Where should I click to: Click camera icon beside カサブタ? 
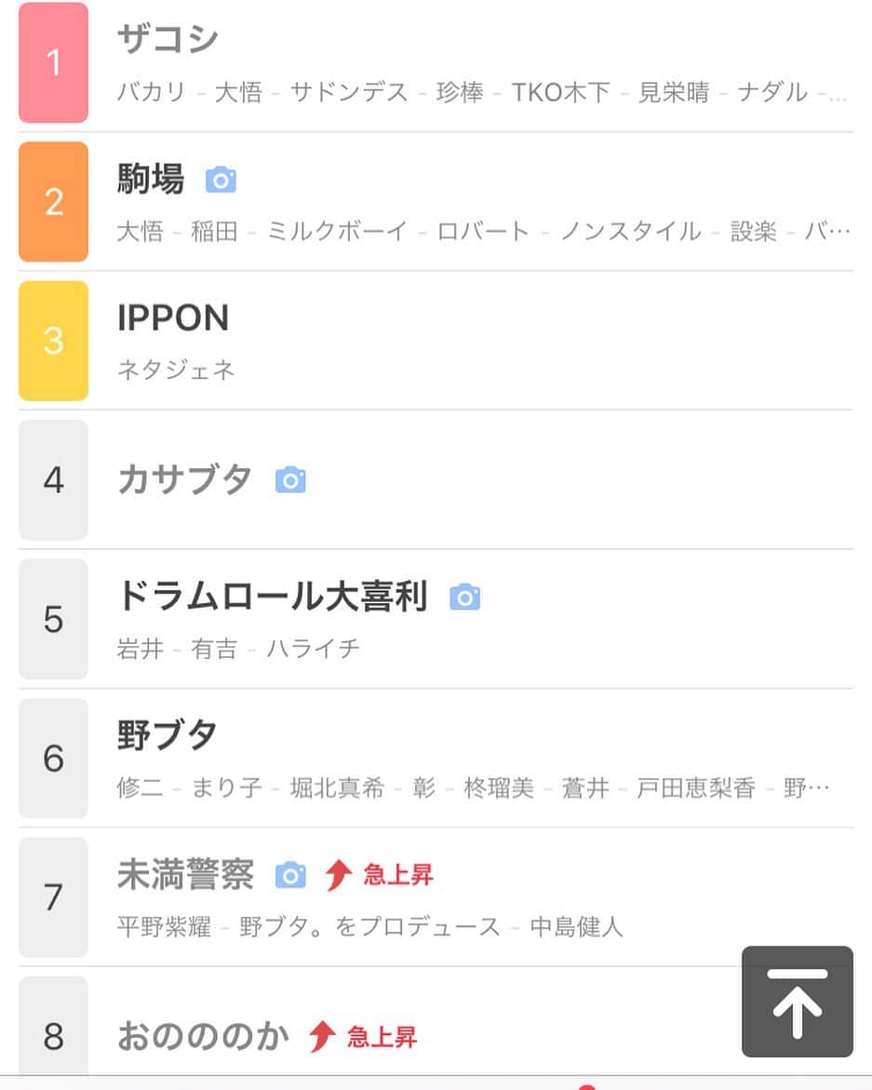pos(290,479)
